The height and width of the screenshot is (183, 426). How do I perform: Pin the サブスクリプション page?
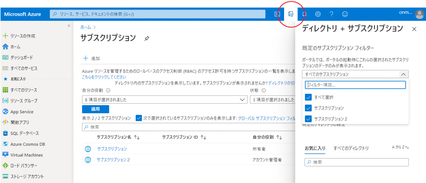146,38
